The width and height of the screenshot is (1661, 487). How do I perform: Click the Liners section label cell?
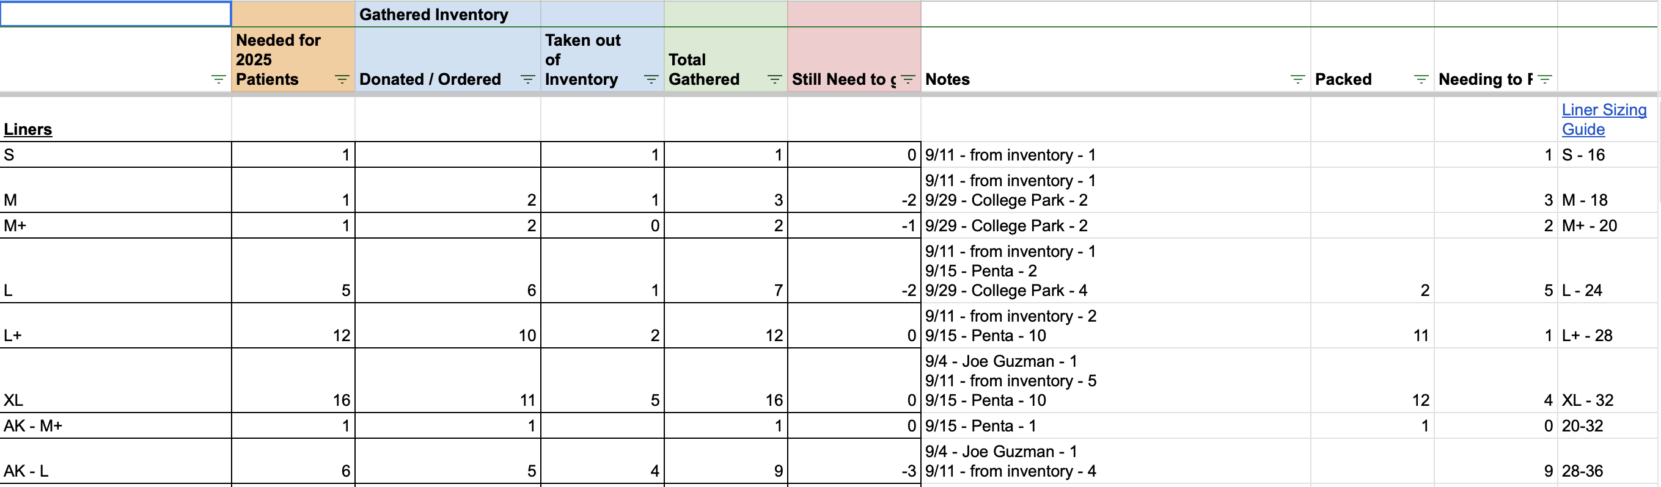pyautogui.click(x=28, y=129)
